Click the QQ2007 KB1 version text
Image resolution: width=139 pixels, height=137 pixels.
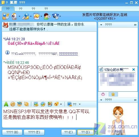coord(105,18)
